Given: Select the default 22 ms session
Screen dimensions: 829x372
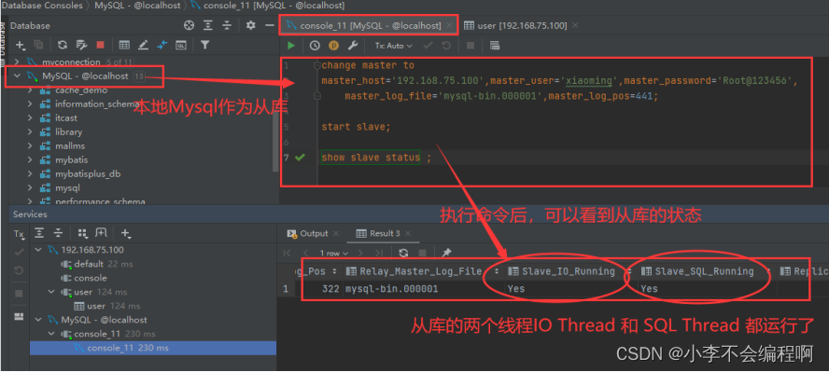Looking at the screenshot, I should [x=97, y=264].
